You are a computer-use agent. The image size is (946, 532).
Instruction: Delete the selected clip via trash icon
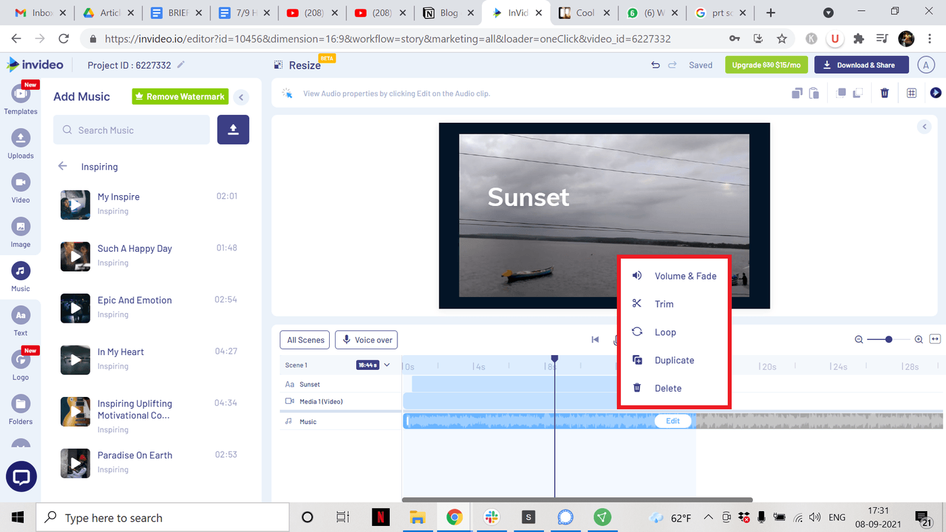pyautogui.click(x=885, y=92)
